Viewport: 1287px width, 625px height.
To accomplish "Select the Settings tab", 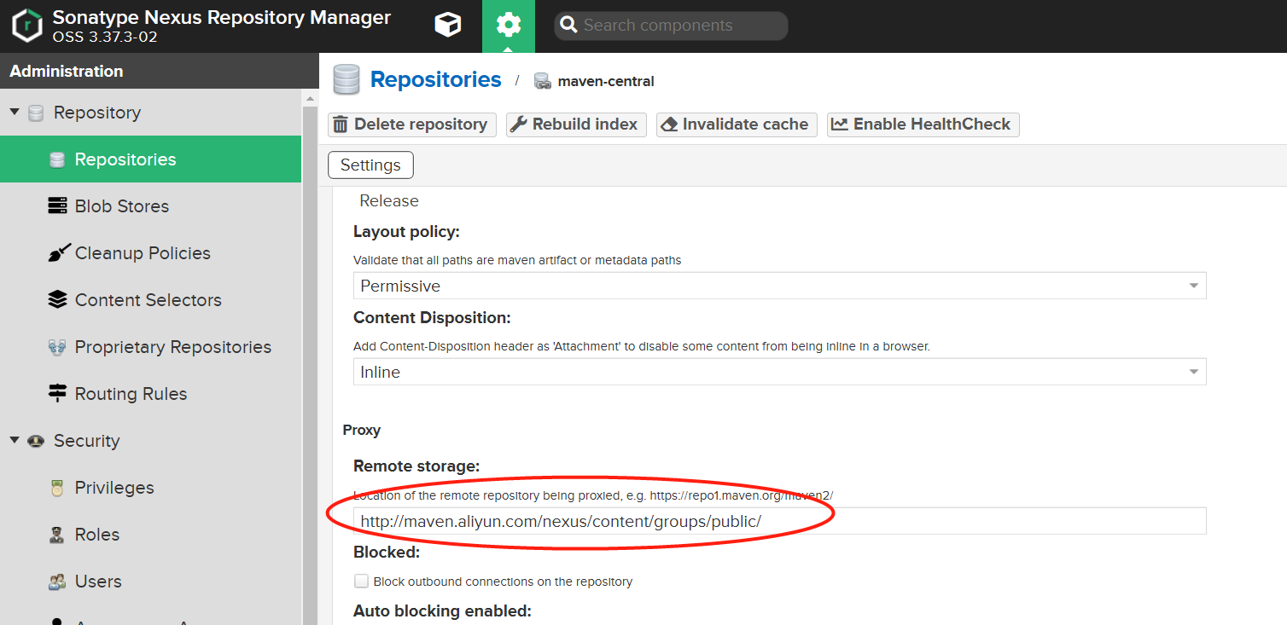I will 370,165.
